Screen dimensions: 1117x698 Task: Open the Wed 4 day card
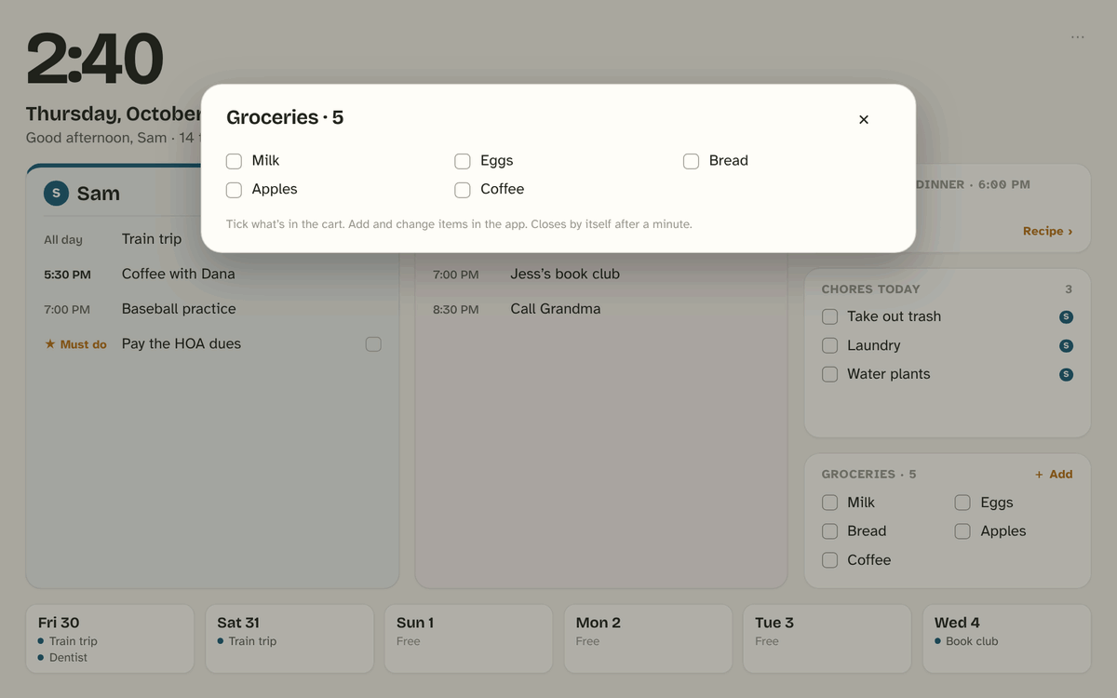click(1006, 639)
